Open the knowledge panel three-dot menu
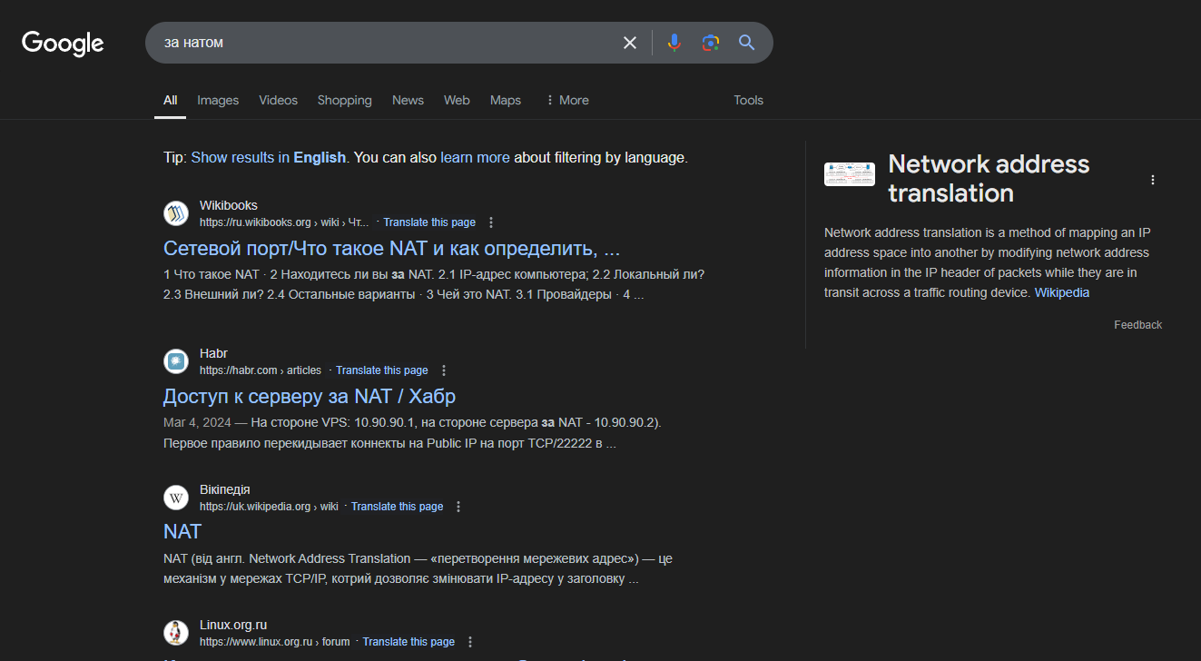The height and width of the screenshot is (661, 1201). 1153,180
